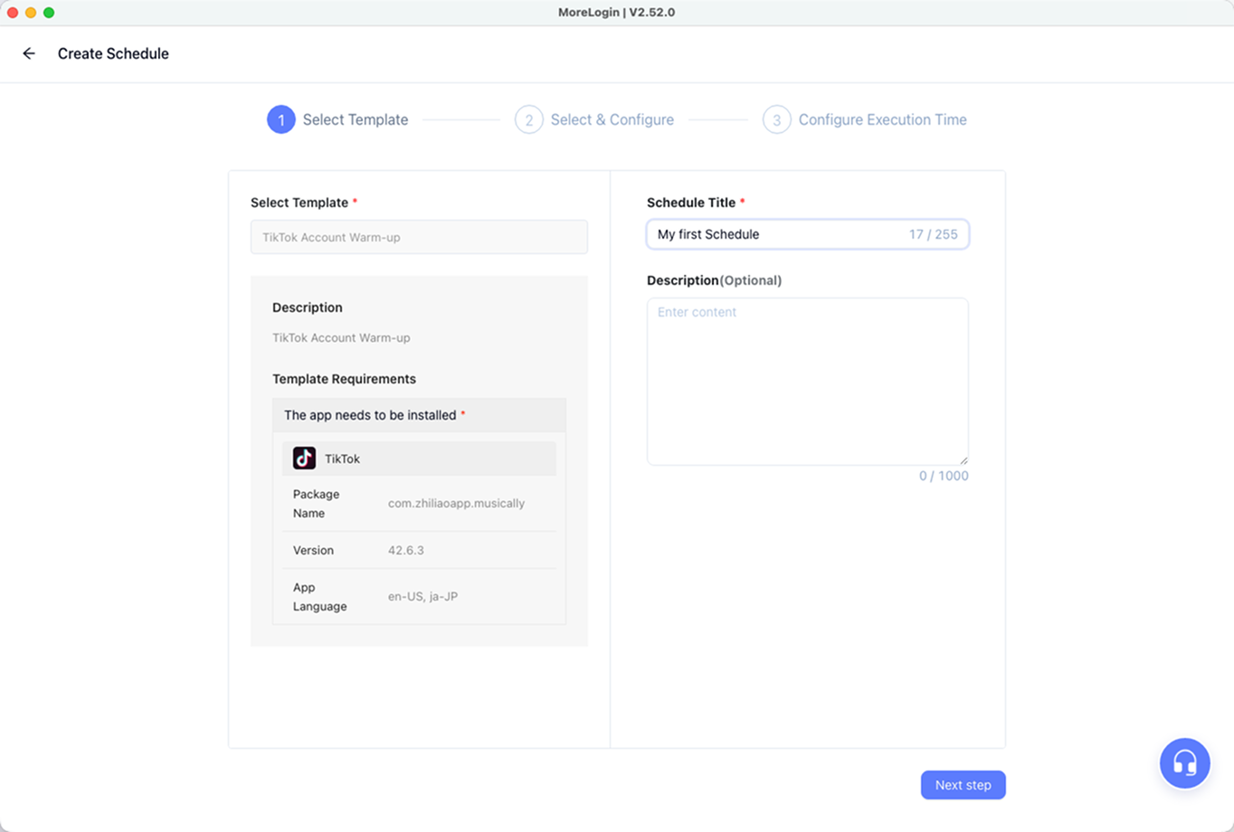This screenshot has height=832, width=1234.
Task: Click the MoreLogin | V2.52.0 window title
Action: pos(617,13)
